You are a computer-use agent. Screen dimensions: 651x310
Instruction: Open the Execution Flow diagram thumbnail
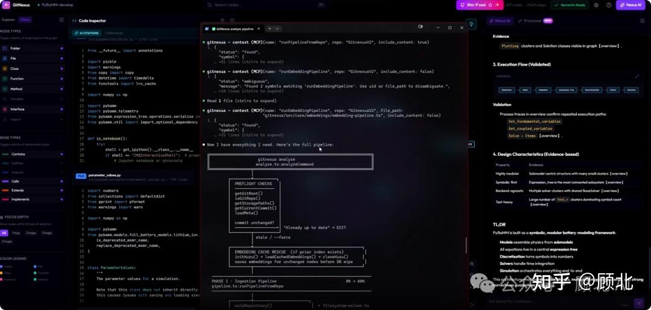pyautogui.click(x=568, y=90)
